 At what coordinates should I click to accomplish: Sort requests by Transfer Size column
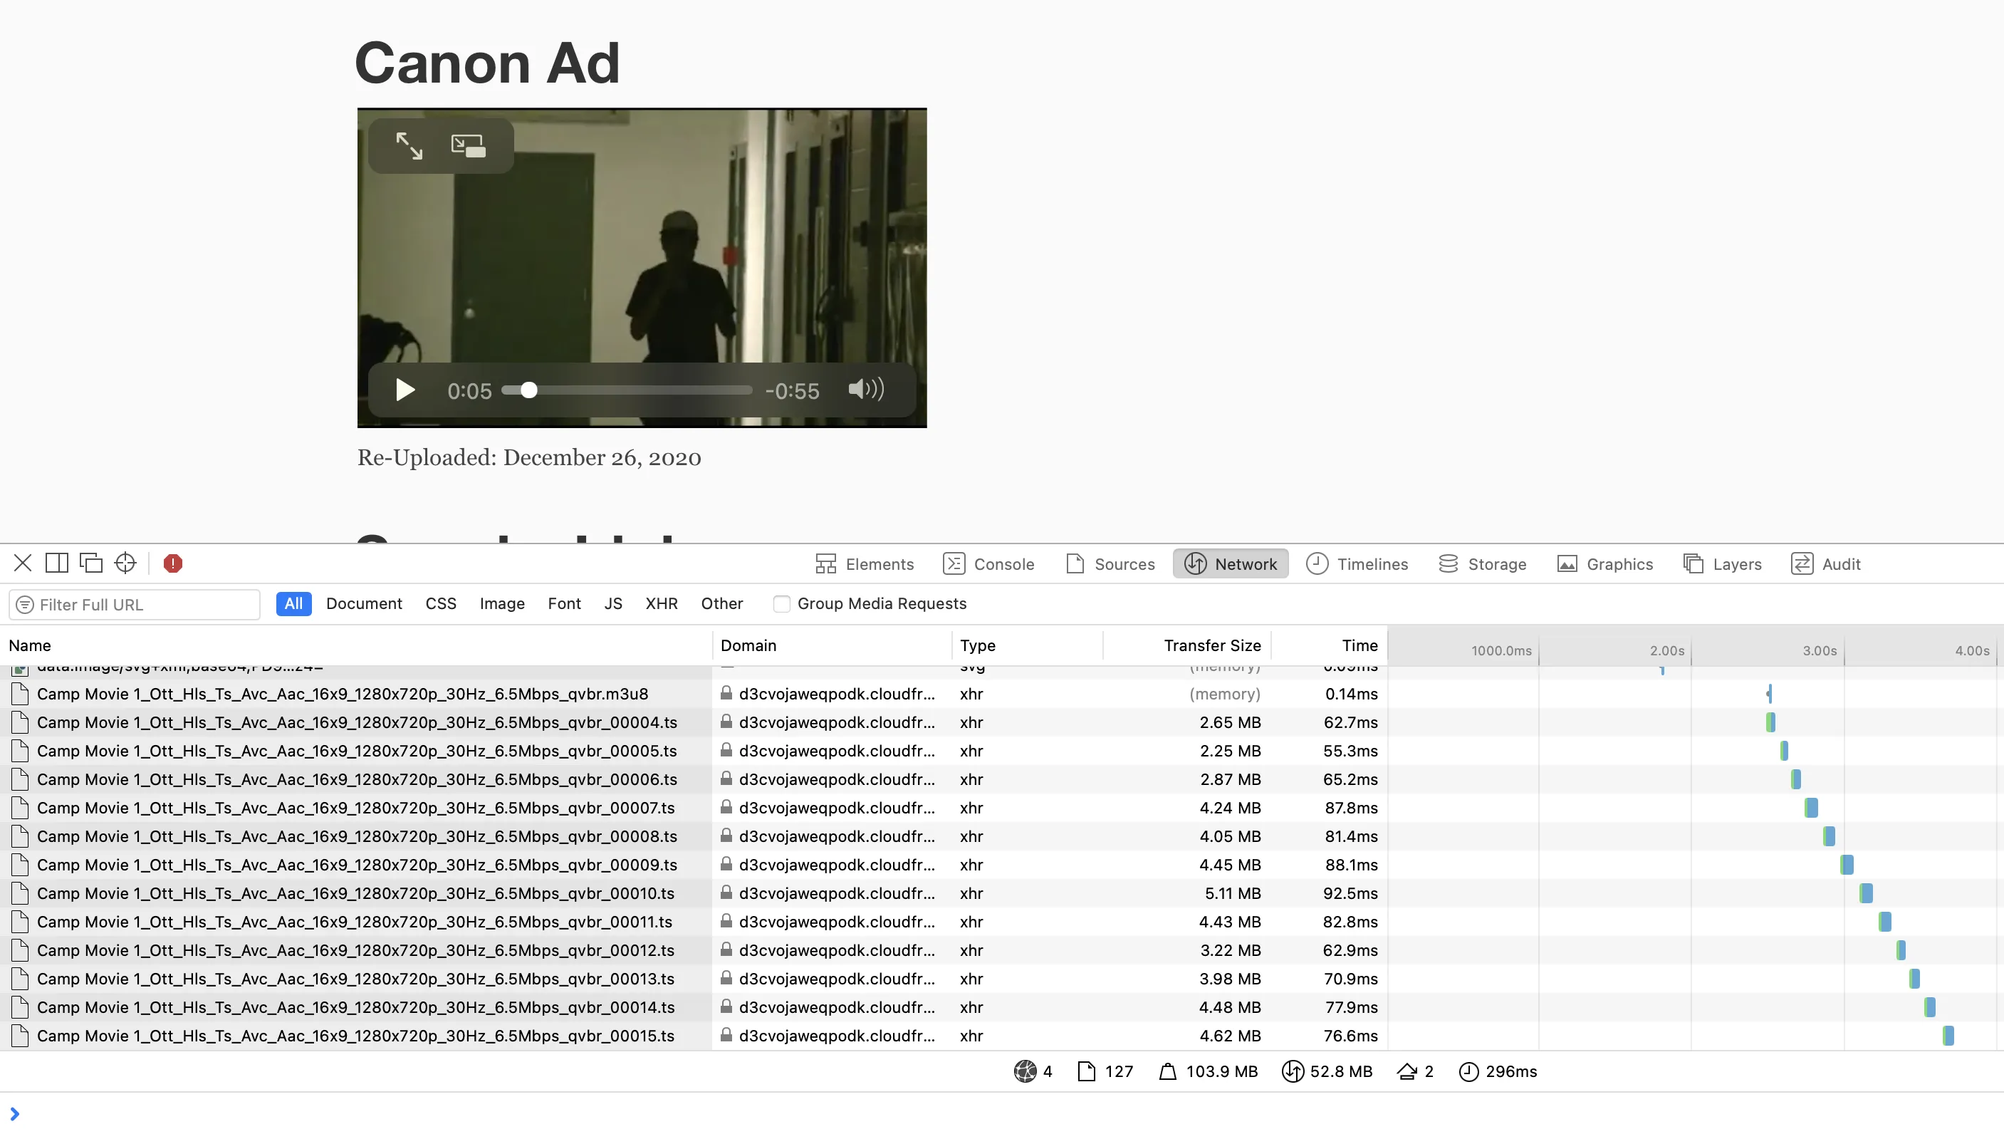1211,645
